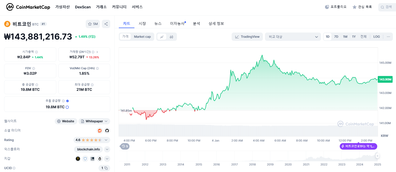
Task: Open the 비교 대상 compare dropdown
Action: 293,37
